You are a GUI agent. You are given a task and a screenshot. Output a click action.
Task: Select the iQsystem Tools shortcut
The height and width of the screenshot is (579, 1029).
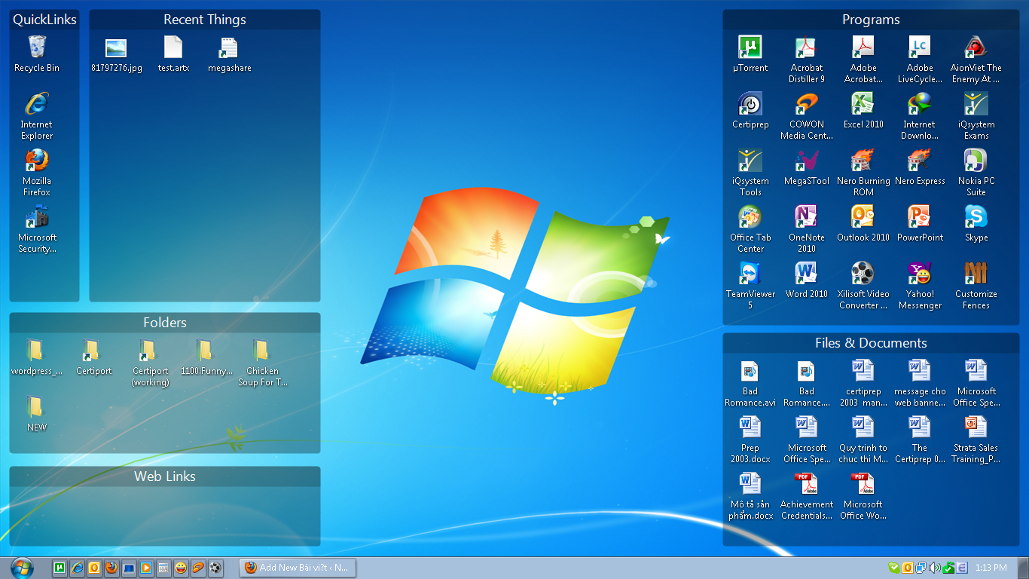click(750, 173)
